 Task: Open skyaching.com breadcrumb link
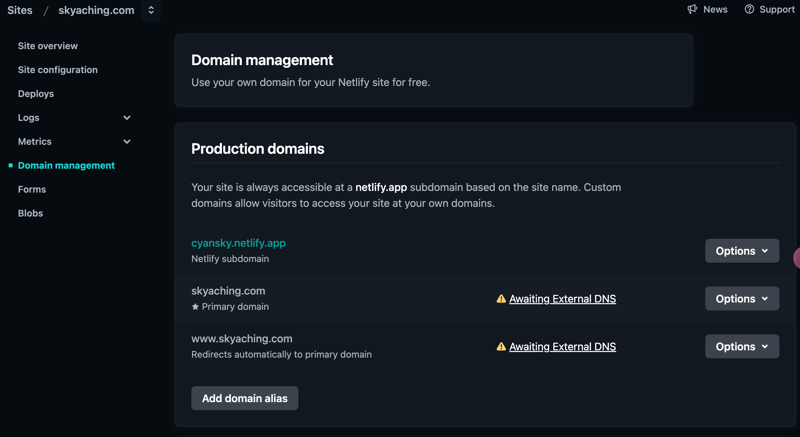click(x=96, y=10)
